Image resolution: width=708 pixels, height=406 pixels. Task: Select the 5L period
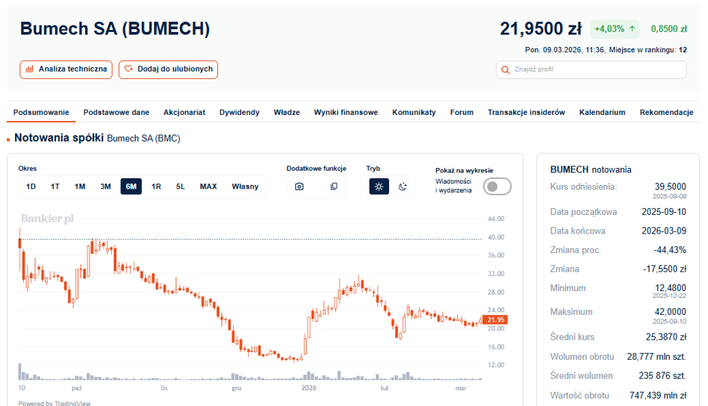181,187
